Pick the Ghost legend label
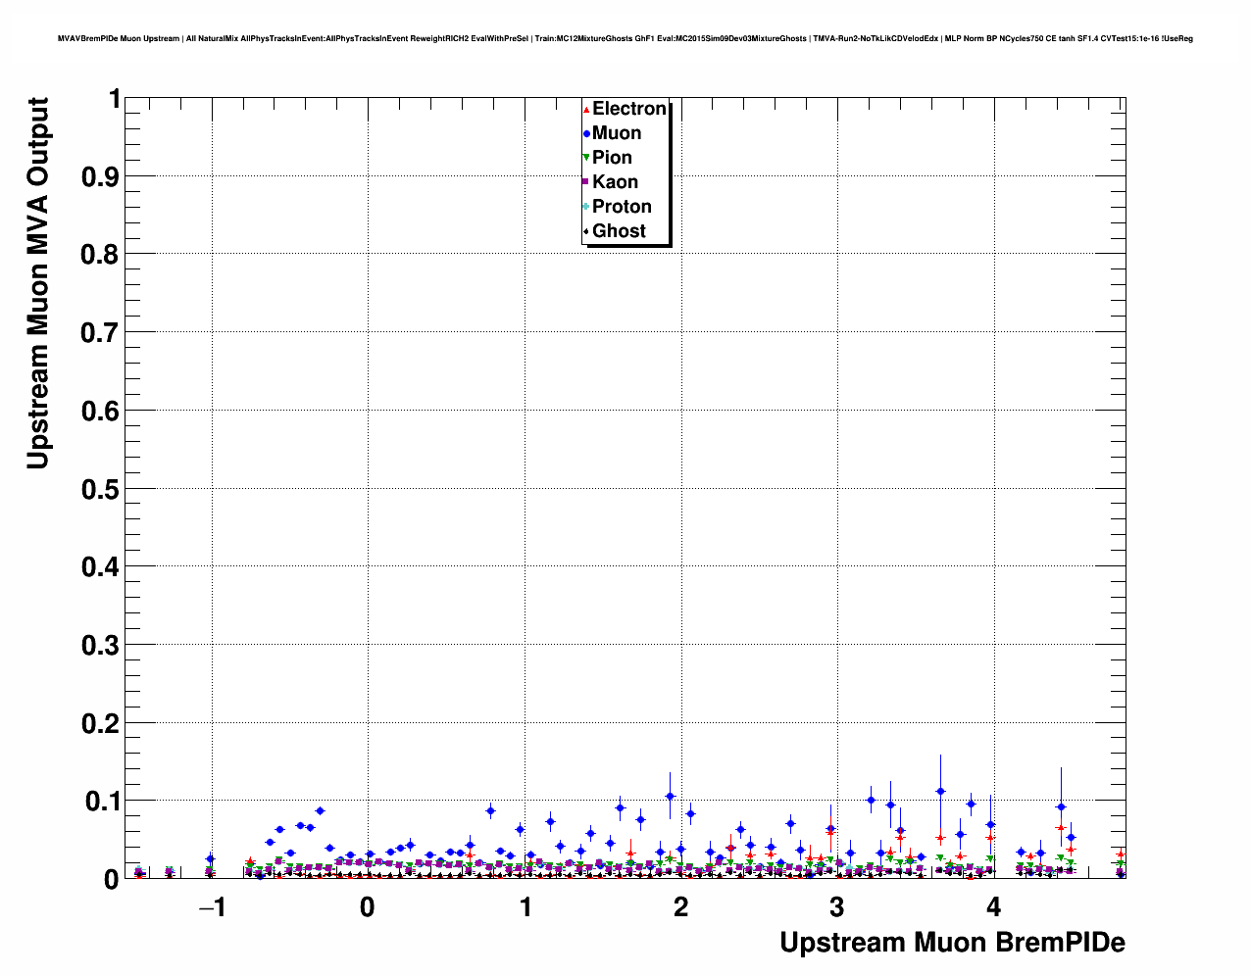Viewport: 1251px width, 976px height. (x=619, y=231)
